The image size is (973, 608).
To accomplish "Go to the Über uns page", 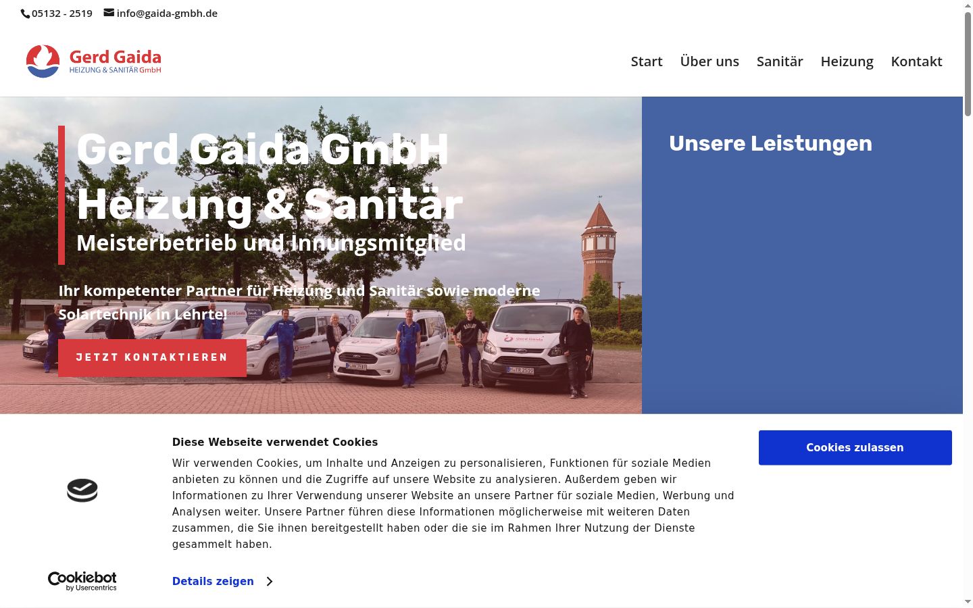I will tap(709, 61).
